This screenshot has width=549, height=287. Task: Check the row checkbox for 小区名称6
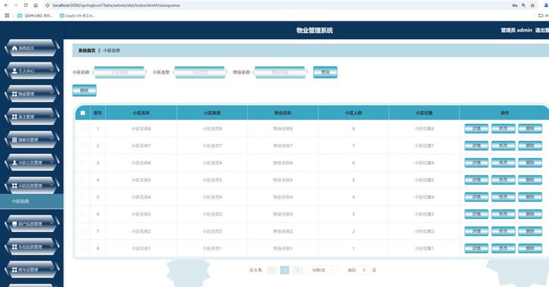82,163
